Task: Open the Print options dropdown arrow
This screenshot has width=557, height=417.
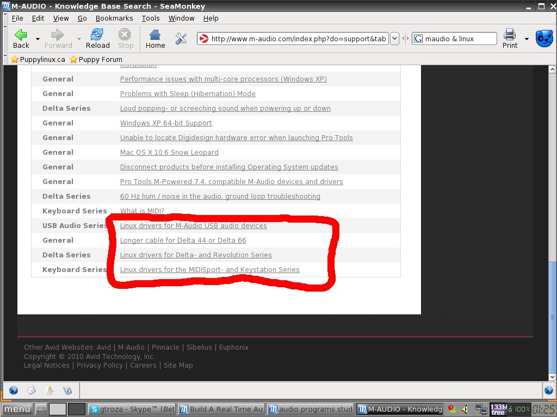Action: click(527, 39)
